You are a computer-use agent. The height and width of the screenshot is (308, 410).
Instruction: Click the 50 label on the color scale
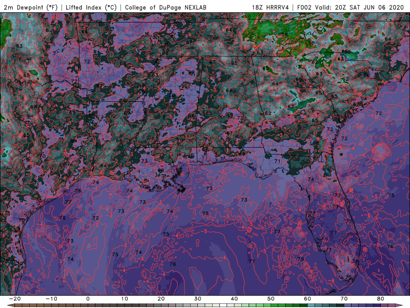pyautogui.click(x=271, y=299)
